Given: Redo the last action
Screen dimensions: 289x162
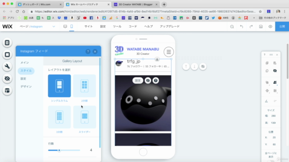Looking at the screenshot, I should tap(251, 27).
